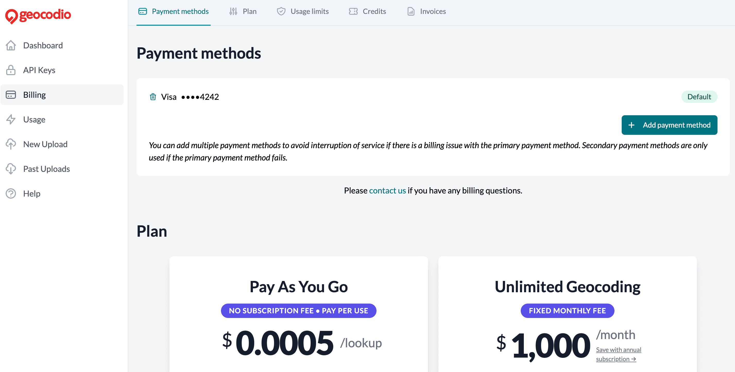The image size is (735, 372).
Task: Click the Default badge on the Visa card
Action: (x=699, y=97)
